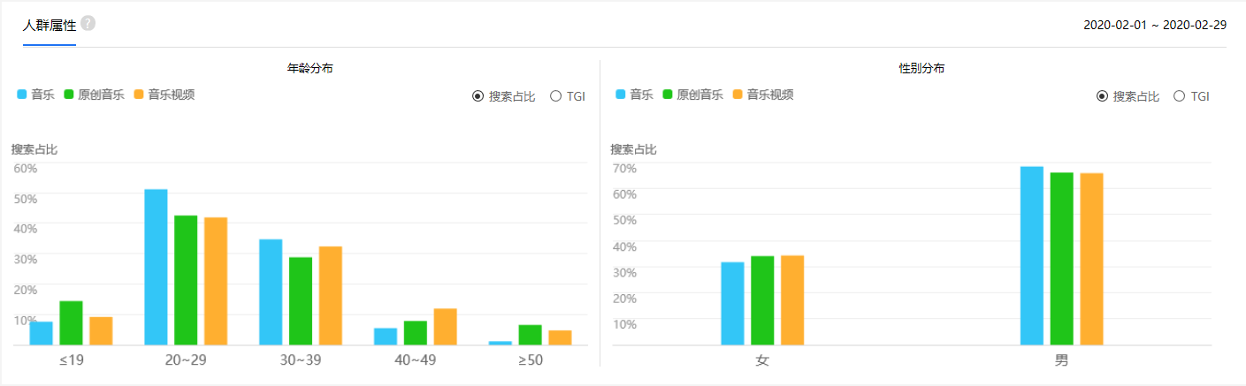Select 搜索占比 radio in gender chart
The width and height of the screenshot is (1246, 386).
[1102, 96]
